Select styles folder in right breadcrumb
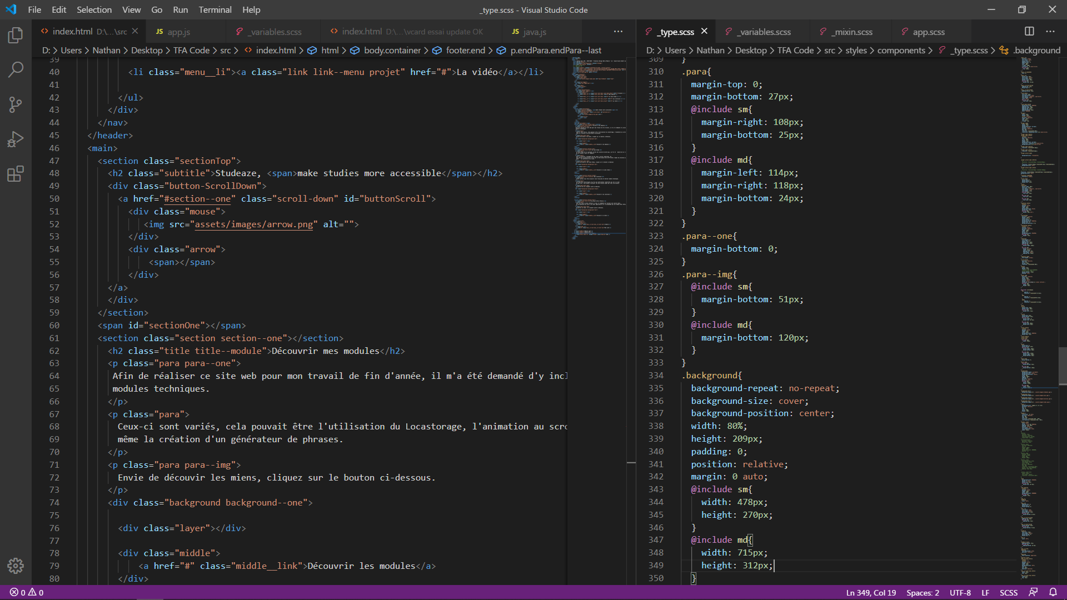 click(856, 50)
